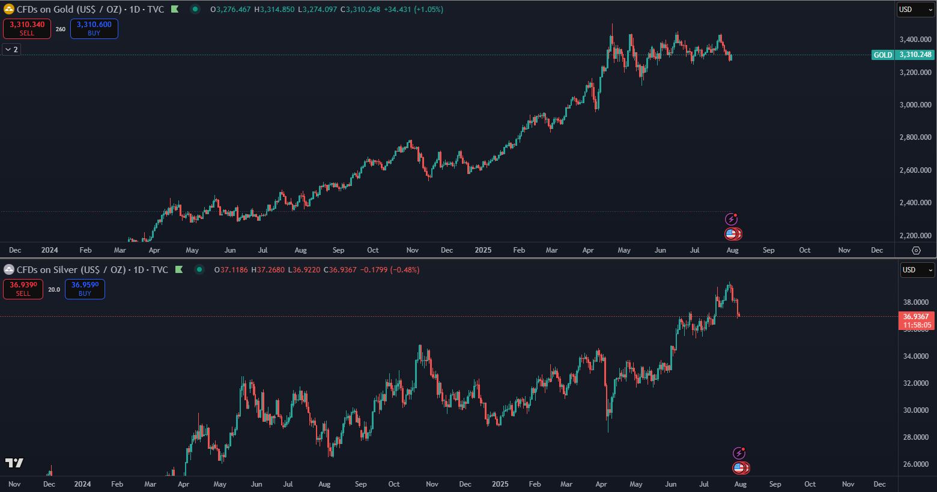Toggle market status dot on Silver chart
Image resolution: width=937 pixels, height=492 pixels.
click(199, 270)
